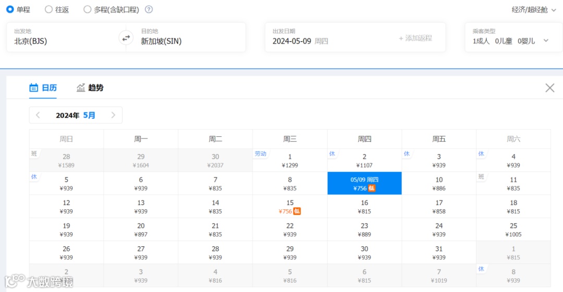The width and height of the screenshot is (563, 292).
Task: Click the calendar icon beside 日历
Action: click(x=34, y=87)
